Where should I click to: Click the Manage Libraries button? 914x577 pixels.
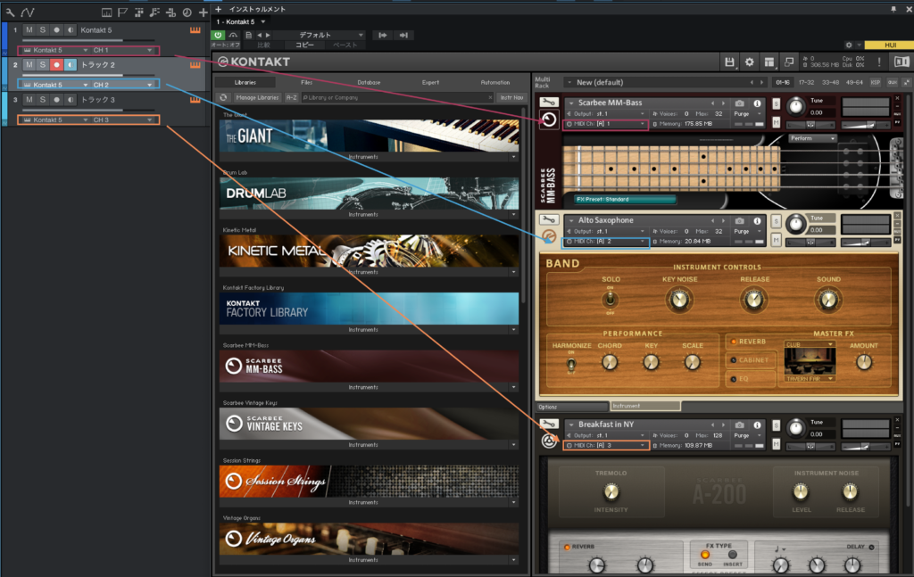click(x=258, y=97)
